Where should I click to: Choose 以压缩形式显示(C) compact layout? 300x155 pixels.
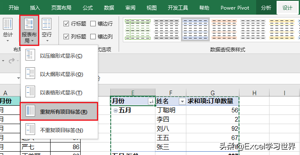(59, 56)
